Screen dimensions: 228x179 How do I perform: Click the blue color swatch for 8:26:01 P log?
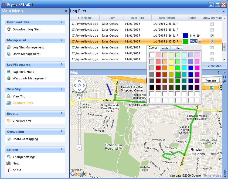[x=185, y=36]
